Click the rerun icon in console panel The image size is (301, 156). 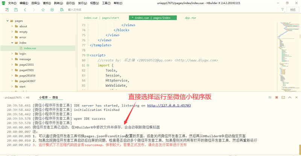point(270,97)
